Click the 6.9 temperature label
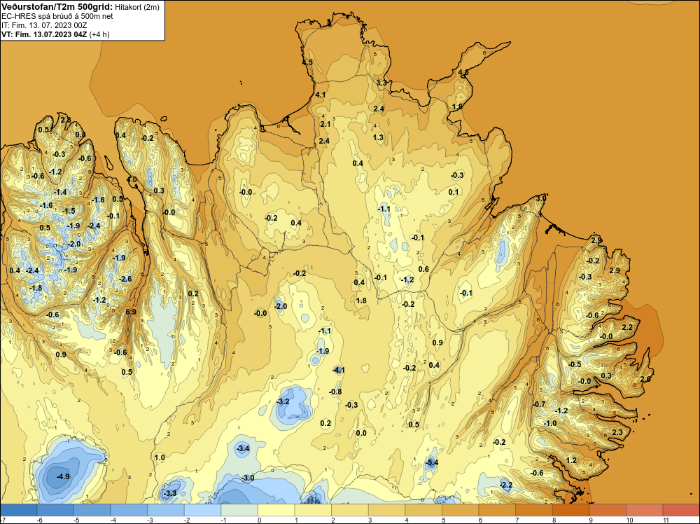 (x=131, y=312)
